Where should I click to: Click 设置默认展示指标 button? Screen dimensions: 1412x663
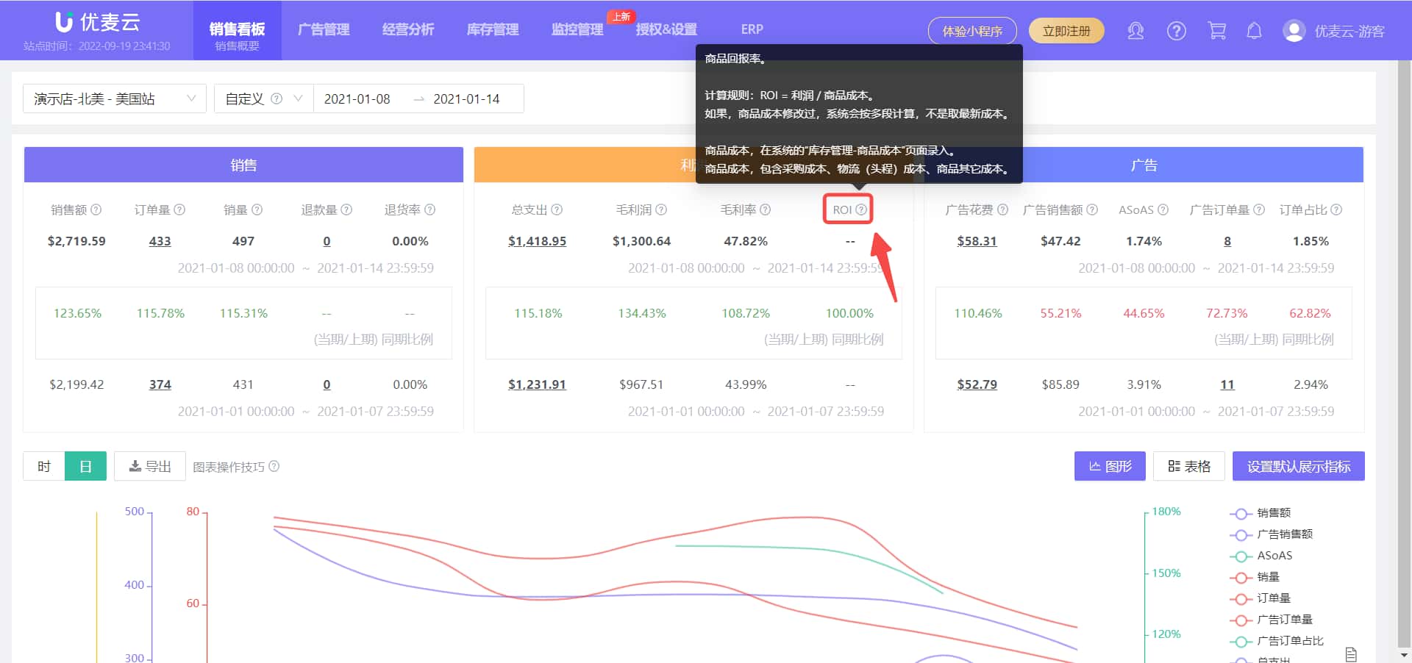(1299, 466)
